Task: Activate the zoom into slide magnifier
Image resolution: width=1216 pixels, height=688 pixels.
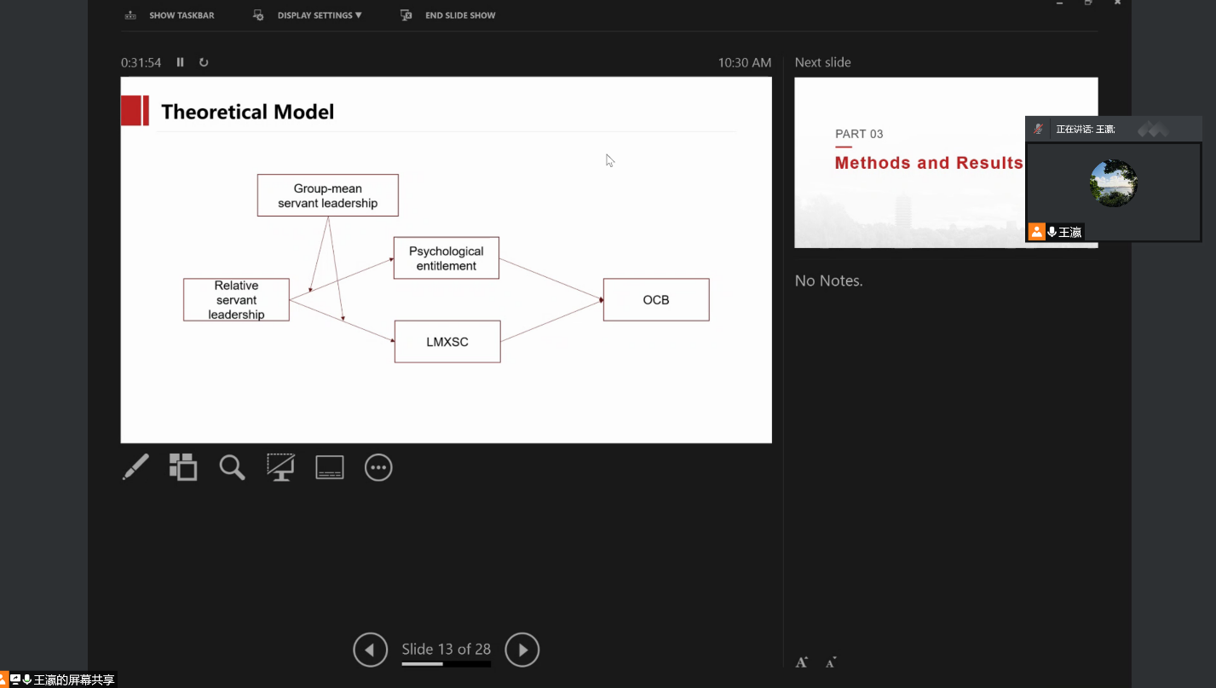Action: click(232, 467)
